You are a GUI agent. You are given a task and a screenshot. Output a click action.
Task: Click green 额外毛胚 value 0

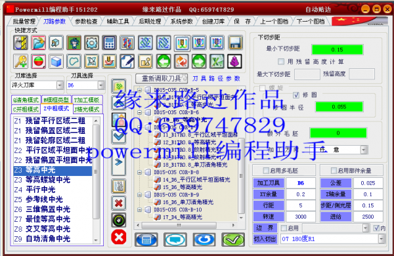click(x=338, y=133)
